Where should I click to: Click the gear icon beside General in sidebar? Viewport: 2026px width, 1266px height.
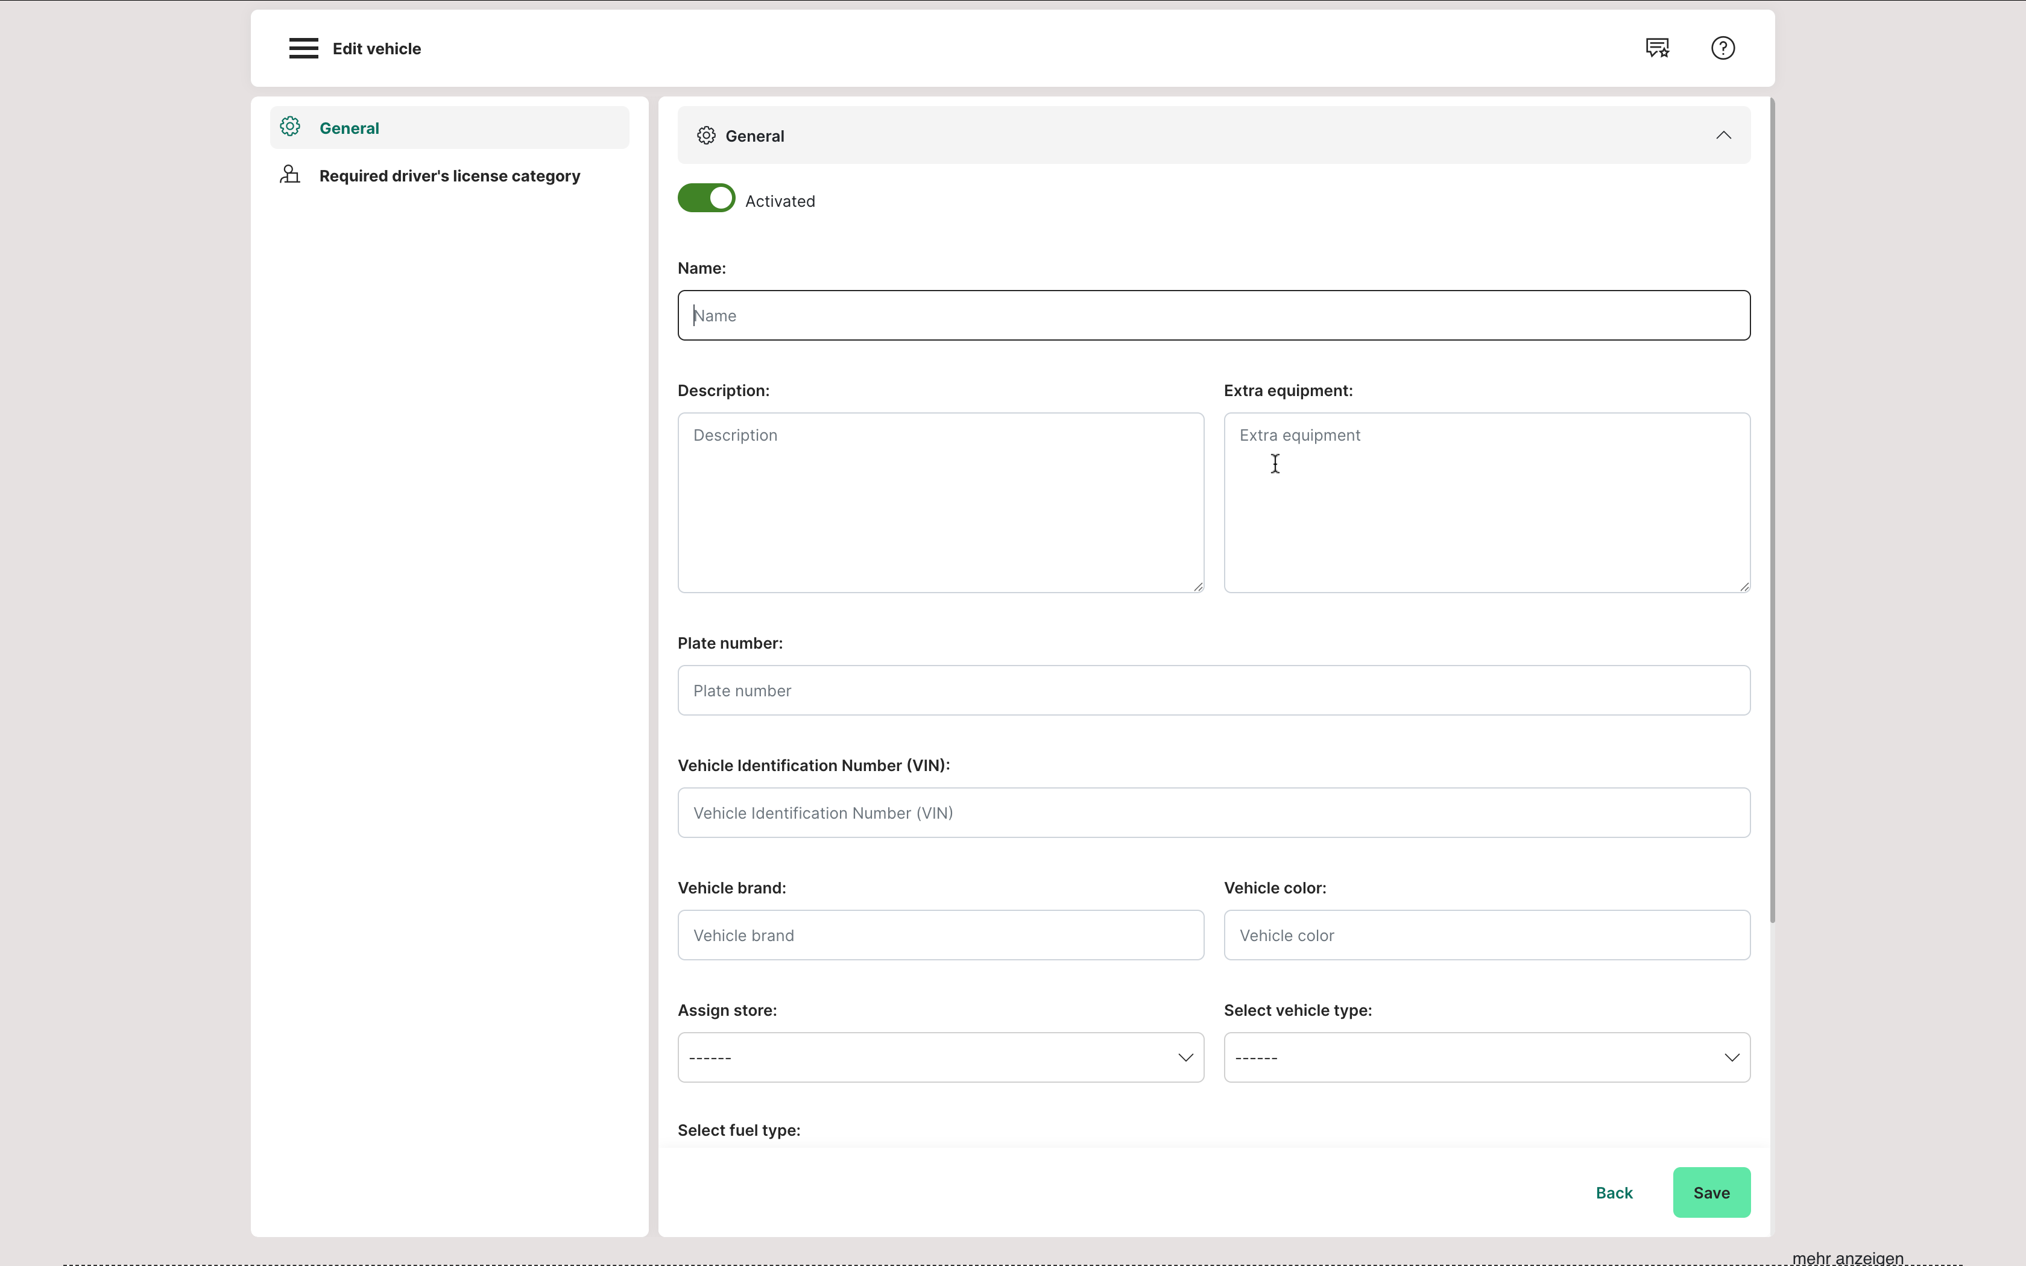coord(289,127)
